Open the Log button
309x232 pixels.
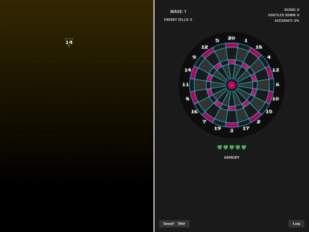(x=296, y=224)
